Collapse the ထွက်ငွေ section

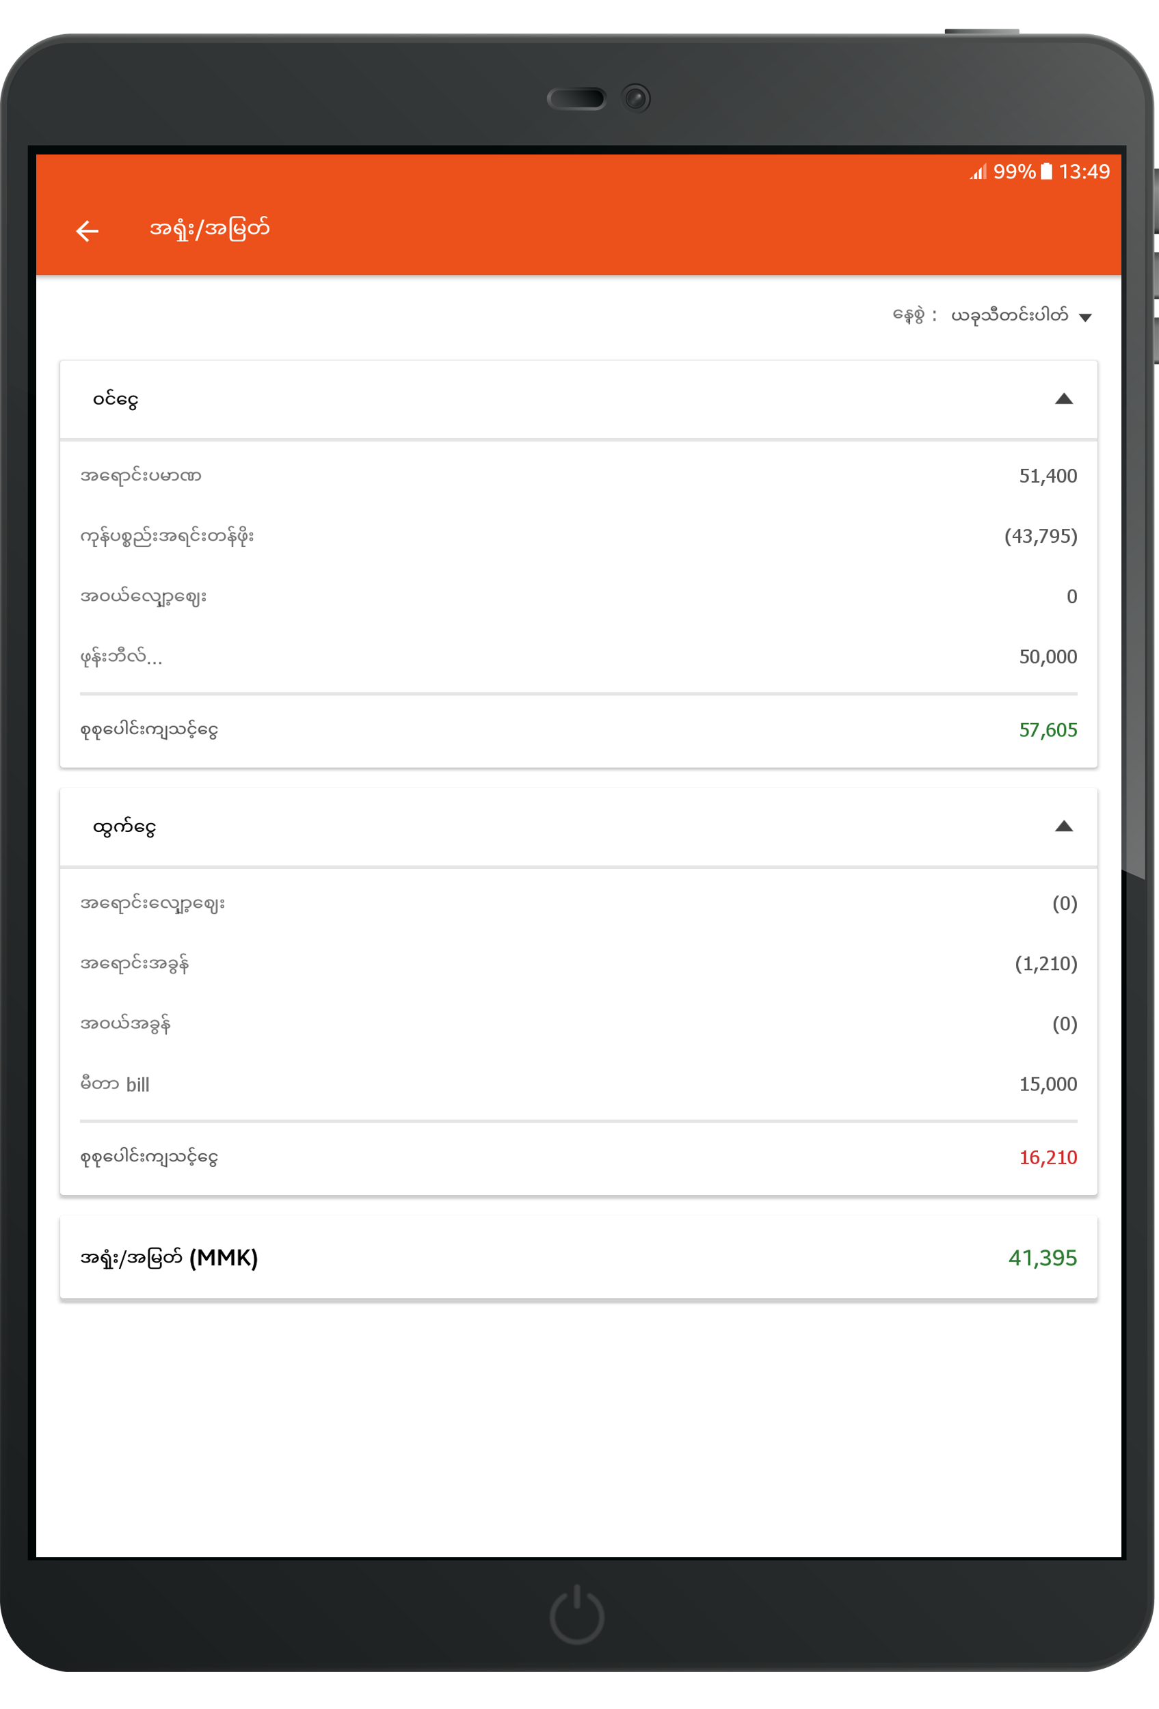click(x=1063, y=826)
